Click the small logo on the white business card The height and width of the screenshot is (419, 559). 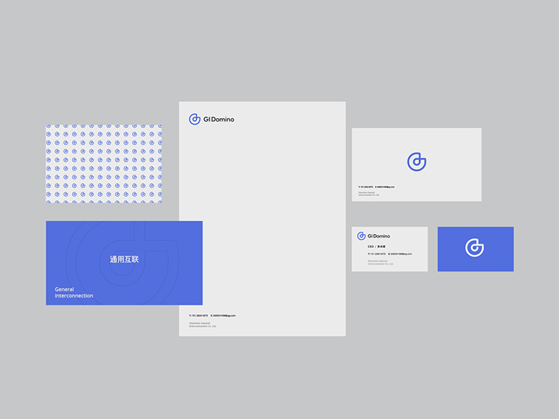(x=361, y=236)
